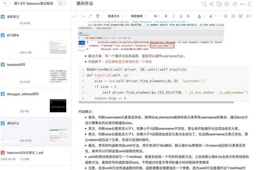The width and height of the screenshot is (256, 170).
Task: Open the highlight color dropdown arrow
Action: (x=216, y=16)
